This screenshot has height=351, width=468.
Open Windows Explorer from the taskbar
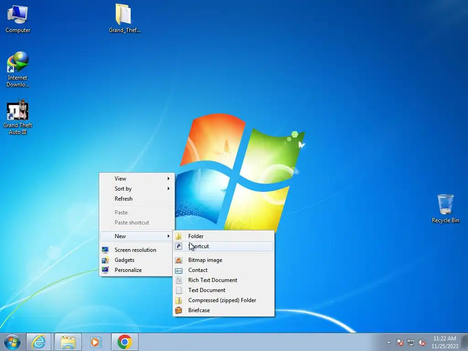68,342
